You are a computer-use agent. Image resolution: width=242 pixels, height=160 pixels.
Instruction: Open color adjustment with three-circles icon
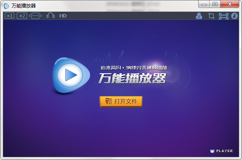[199, 16]
